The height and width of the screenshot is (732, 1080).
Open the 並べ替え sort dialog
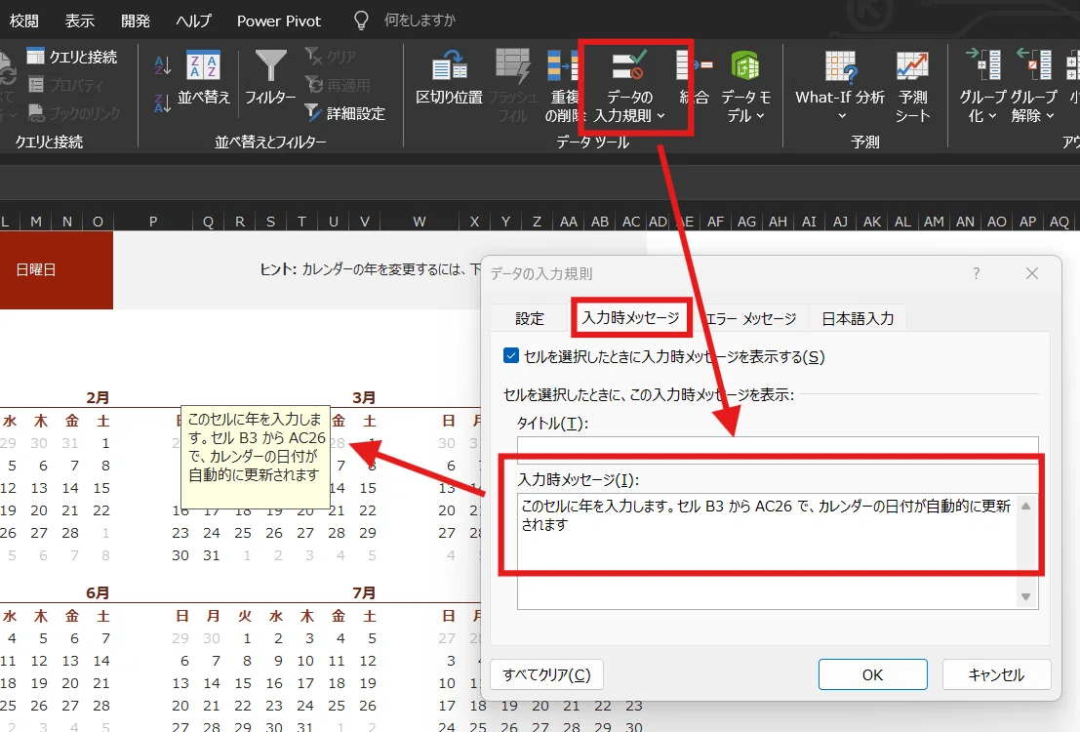tap(204, 77)
